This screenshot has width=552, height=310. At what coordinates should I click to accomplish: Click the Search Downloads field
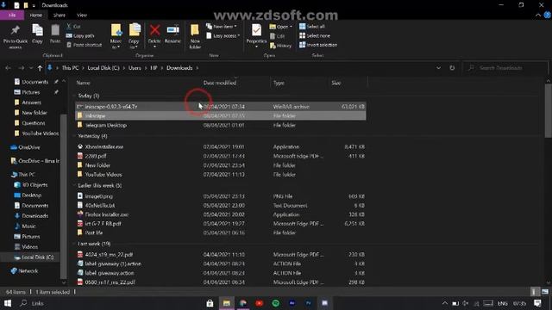[x=505, y=68]
